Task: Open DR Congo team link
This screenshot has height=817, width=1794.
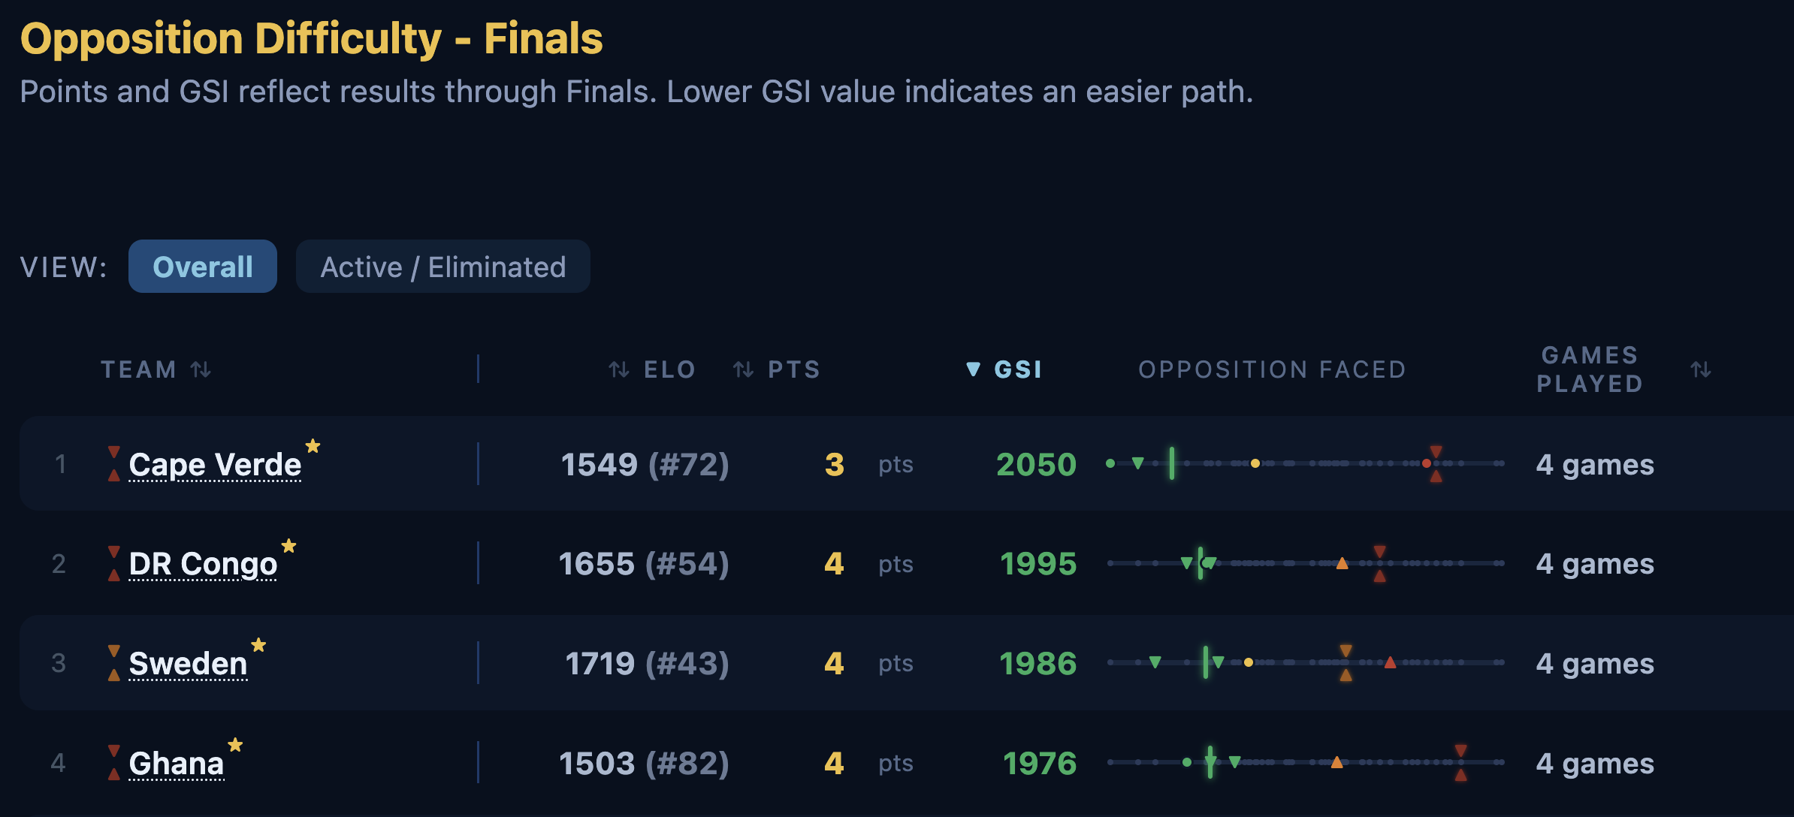Action: [x=203, y=564]
